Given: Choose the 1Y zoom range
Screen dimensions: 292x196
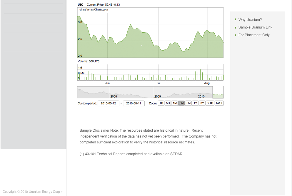Looking at the screenshot, I should coord(195,103).
